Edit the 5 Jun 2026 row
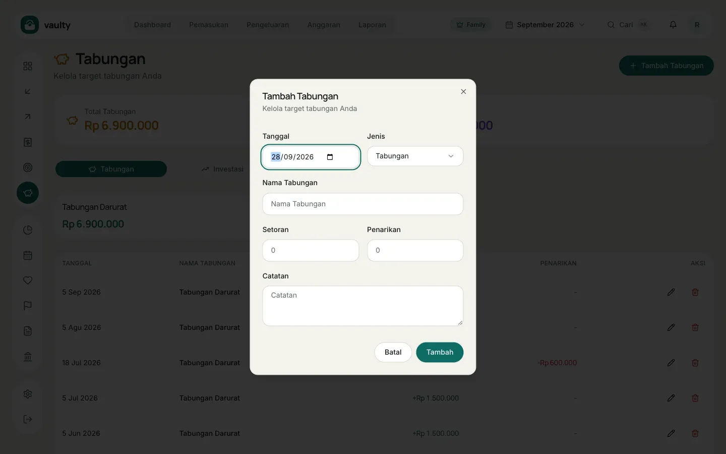726x454 pixels. [x=671, y=433]
